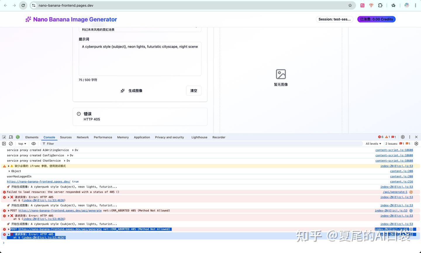This screenshot has width=421, height=253.
Task: Open the DevTools three-dot menu
Action: [x=410, y=137]
